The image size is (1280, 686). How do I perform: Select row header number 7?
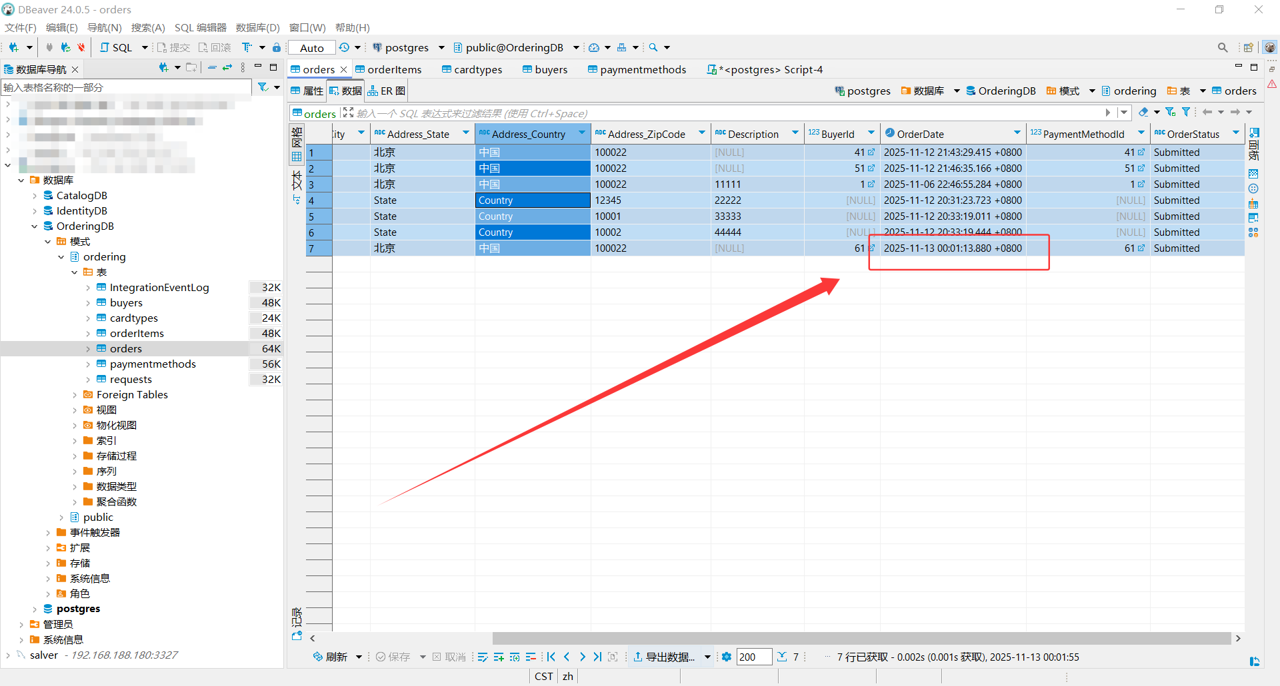319,248
